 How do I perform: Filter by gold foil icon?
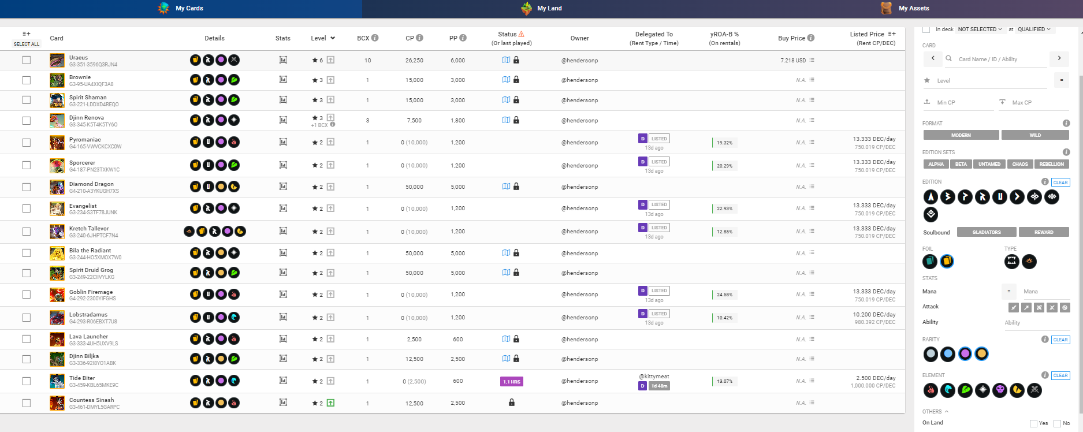click(x=947, y=262)
